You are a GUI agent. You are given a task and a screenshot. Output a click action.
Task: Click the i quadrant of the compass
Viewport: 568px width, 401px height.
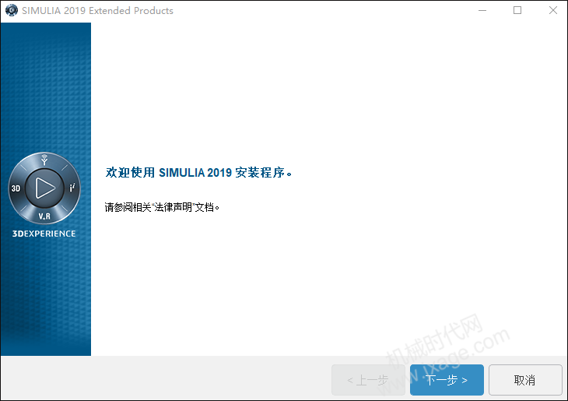point(72,188)
